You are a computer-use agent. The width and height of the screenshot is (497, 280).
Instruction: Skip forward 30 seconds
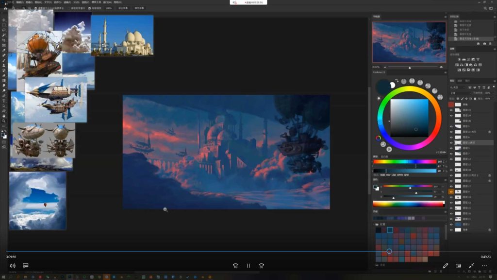point(261,266)
